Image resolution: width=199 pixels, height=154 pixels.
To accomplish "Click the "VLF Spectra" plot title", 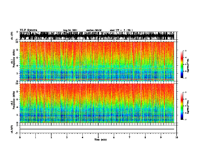I will point(28,30).
